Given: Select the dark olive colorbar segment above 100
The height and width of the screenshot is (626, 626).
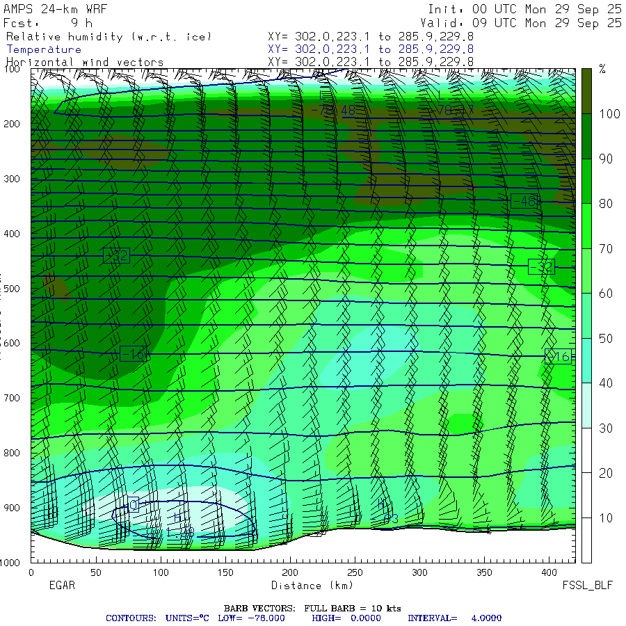Looking at the screenshot, I should [586, 91].
